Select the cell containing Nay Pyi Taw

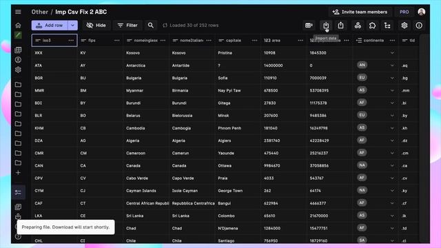[238, 90]
